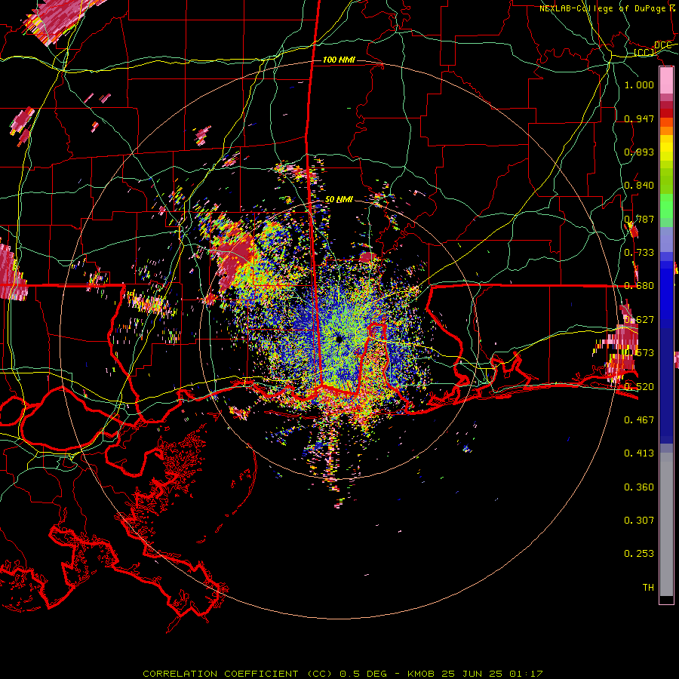Click the "(CC)" legend unit label
The width and height of the screenshot is (679, 679).
point(644,53)
